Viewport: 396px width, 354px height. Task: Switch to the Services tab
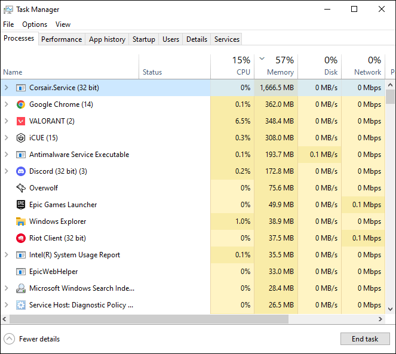point(227,39)
